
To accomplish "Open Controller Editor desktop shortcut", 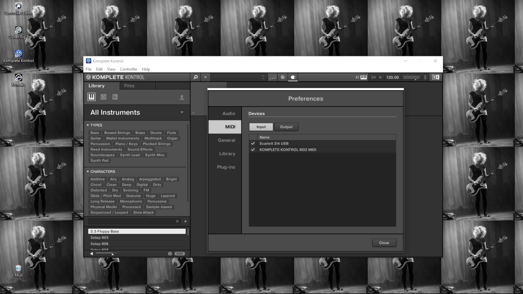I will coord(18,9).
